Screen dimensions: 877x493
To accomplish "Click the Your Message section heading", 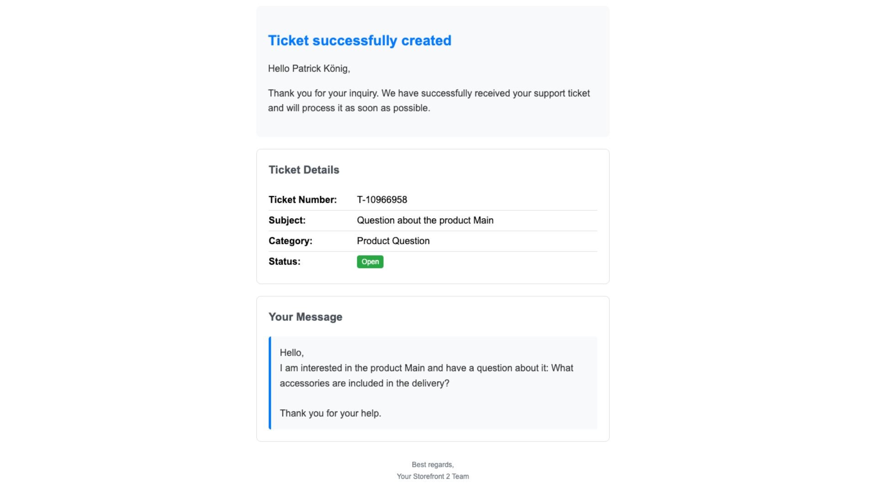I will tap(305, 317).
